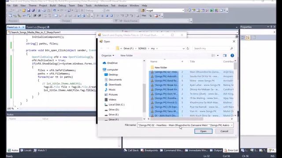Sort the file list by the Name column header

(154, 61)
